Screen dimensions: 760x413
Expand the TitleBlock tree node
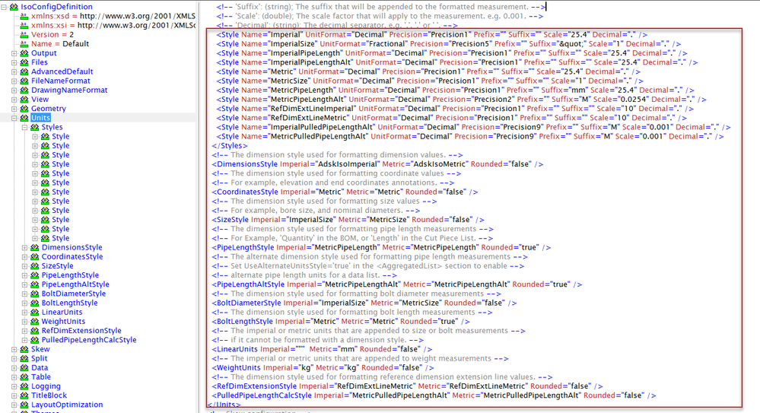pos(14,396)
